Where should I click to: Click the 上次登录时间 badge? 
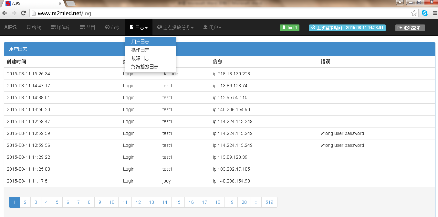pyautogui.click(x=347, y=28)
